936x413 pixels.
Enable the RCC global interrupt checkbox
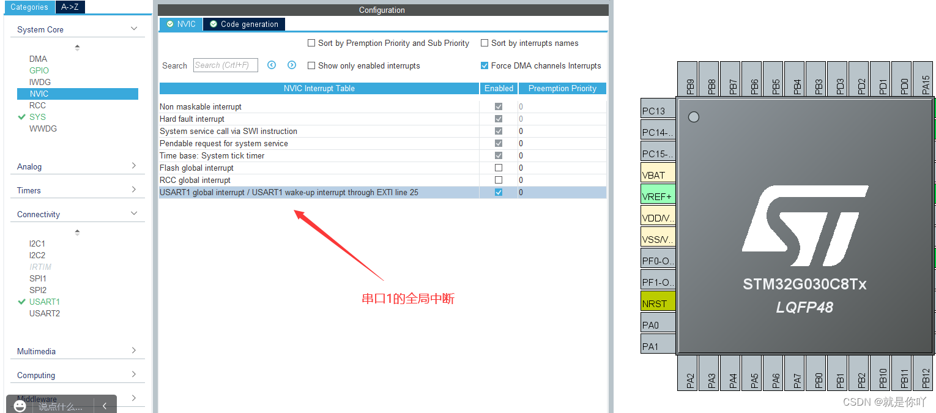[499, 180]
